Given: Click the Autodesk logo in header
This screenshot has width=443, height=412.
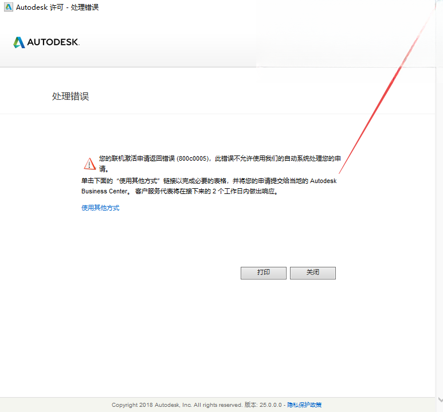Looking at the screenshot, I should (46, 42).
